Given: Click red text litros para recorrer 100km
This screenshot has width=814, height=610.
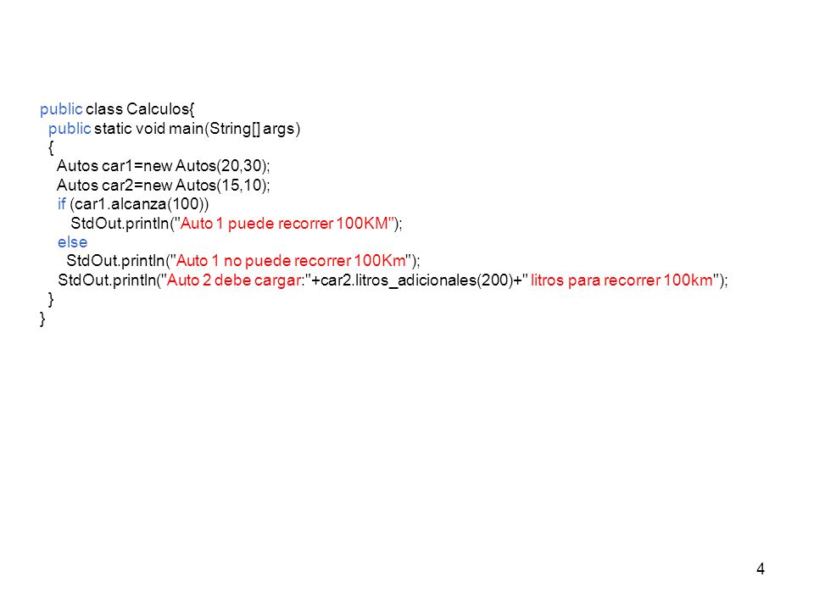Looking at the screenshot, I should tap(622, 280).
